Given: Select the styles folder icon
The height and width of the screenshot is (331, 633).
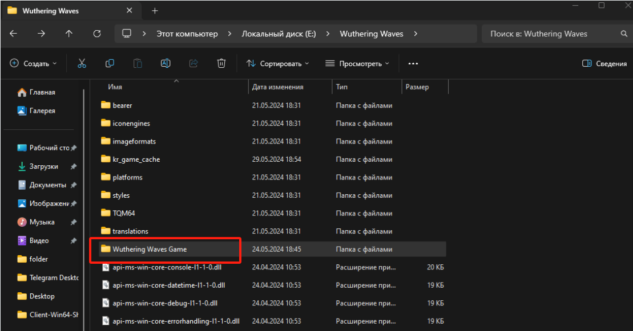Looking at the screenshot, I should [106, 195].
